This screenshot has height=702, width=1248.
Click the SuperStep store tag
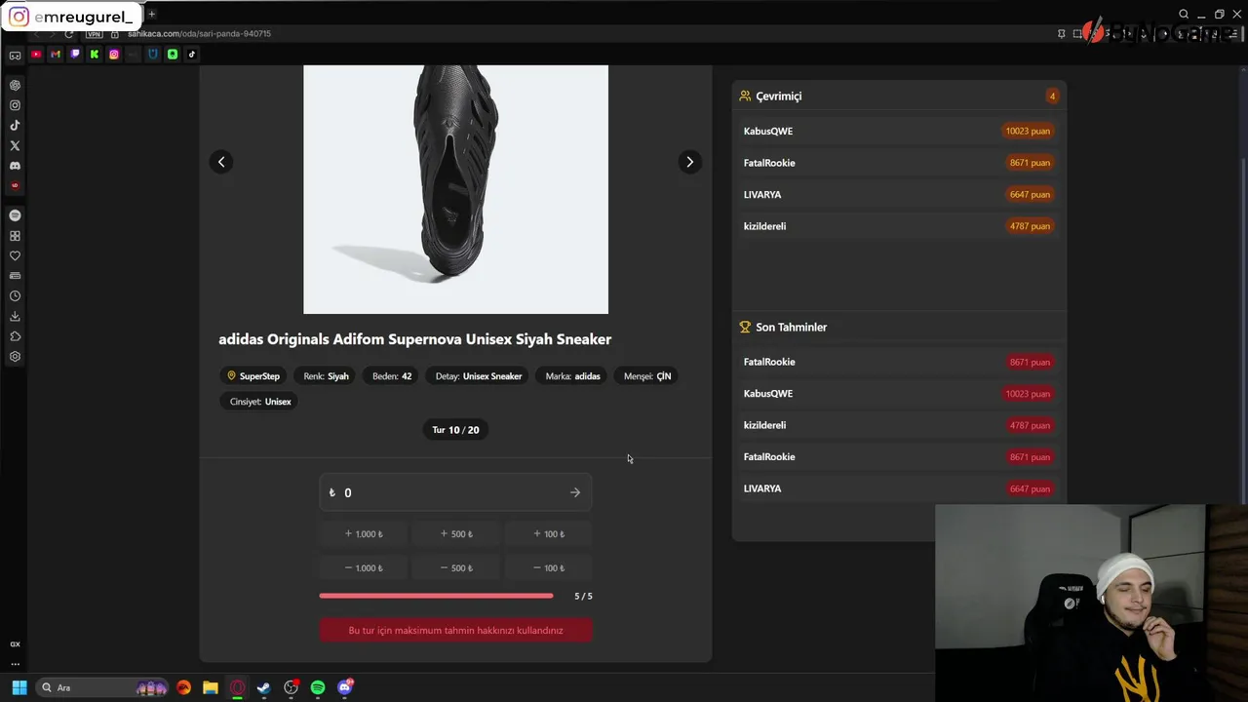tap(253, 376)
